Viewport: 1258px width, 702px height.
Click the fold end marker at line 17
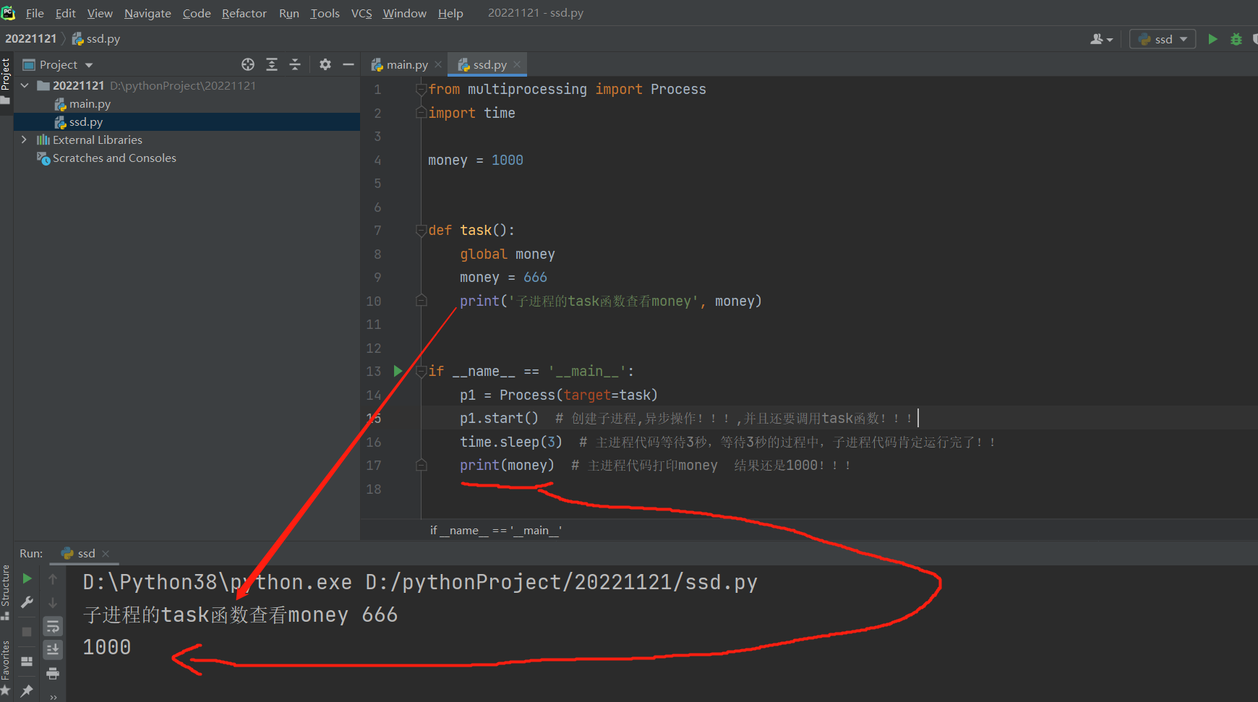pos(422,465)
